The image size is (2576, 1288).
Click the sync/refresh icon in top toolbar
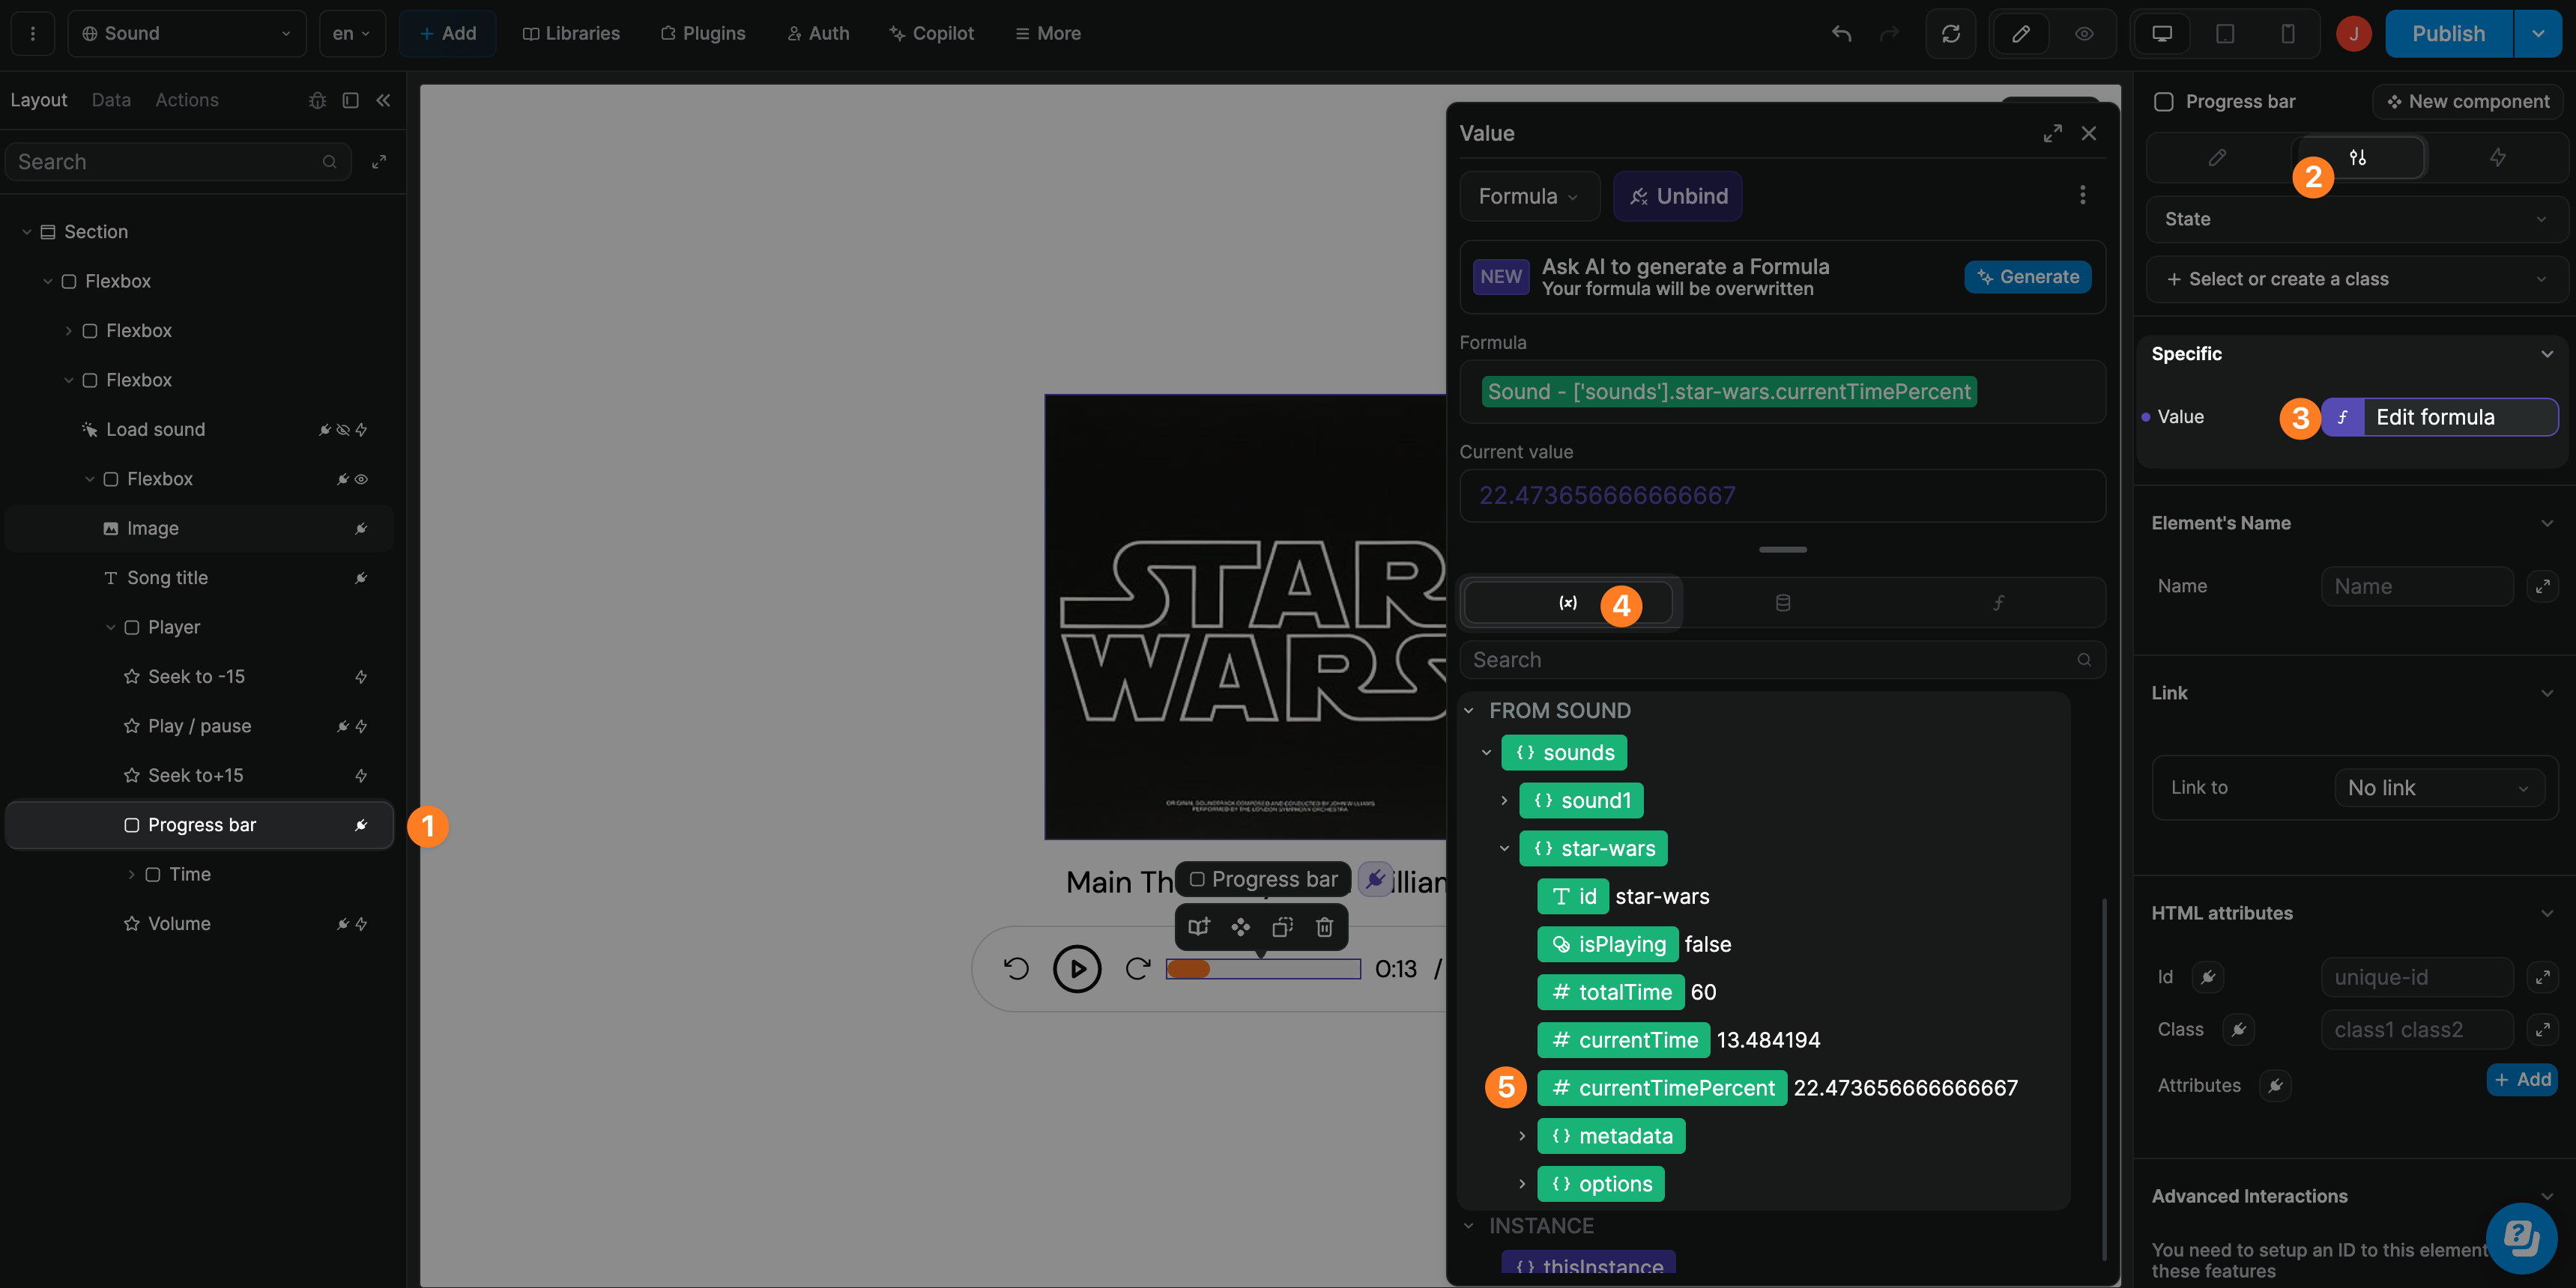coord(1951,33)
